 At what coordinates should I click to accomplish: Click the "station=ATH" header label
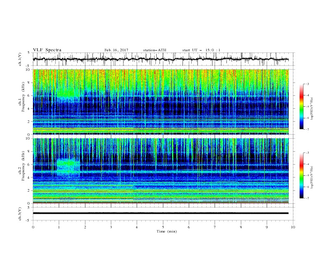point(155,50)
